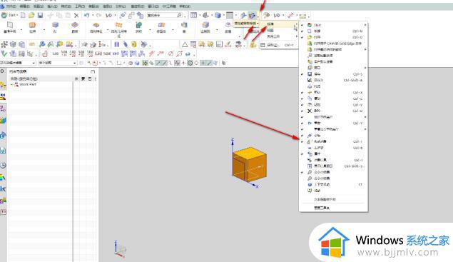Click the Open folder icon in the toolbar
This screenshot has width=453, height=262.
click(31, 15)
